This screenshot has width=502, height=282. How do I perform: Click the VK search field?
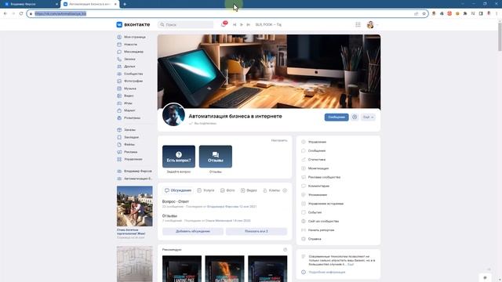click(x=186, y=24)
